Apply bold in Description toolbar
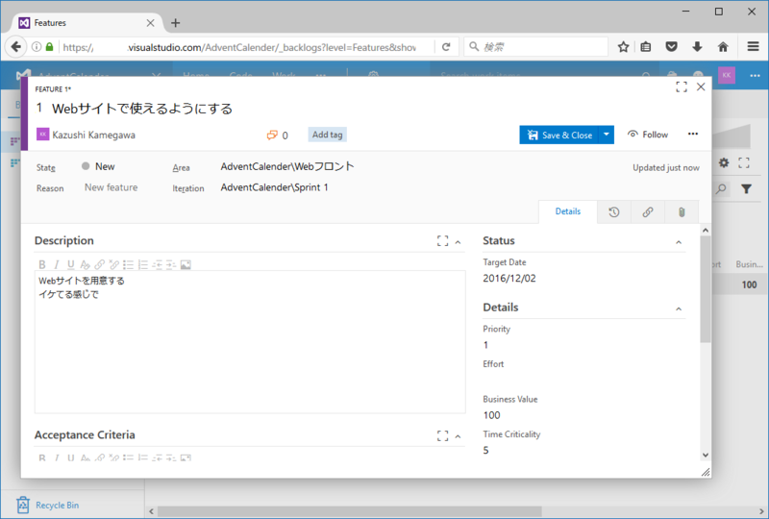Screen dimensions: 769x519 [42, 265]
